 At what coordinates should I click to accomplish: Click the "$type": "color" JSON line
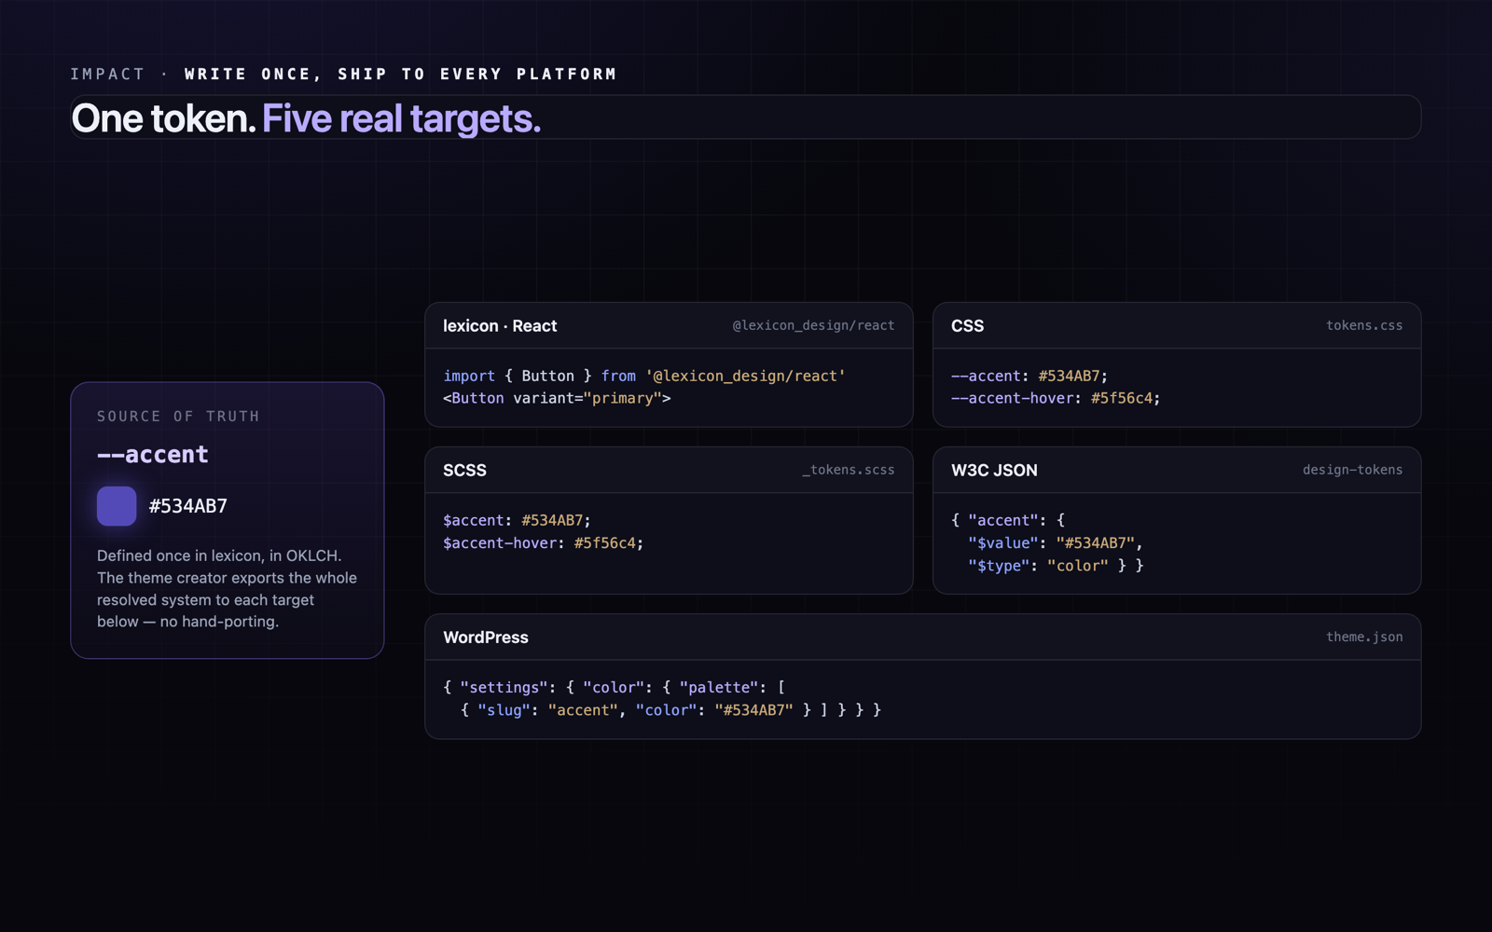(1056, 566)
